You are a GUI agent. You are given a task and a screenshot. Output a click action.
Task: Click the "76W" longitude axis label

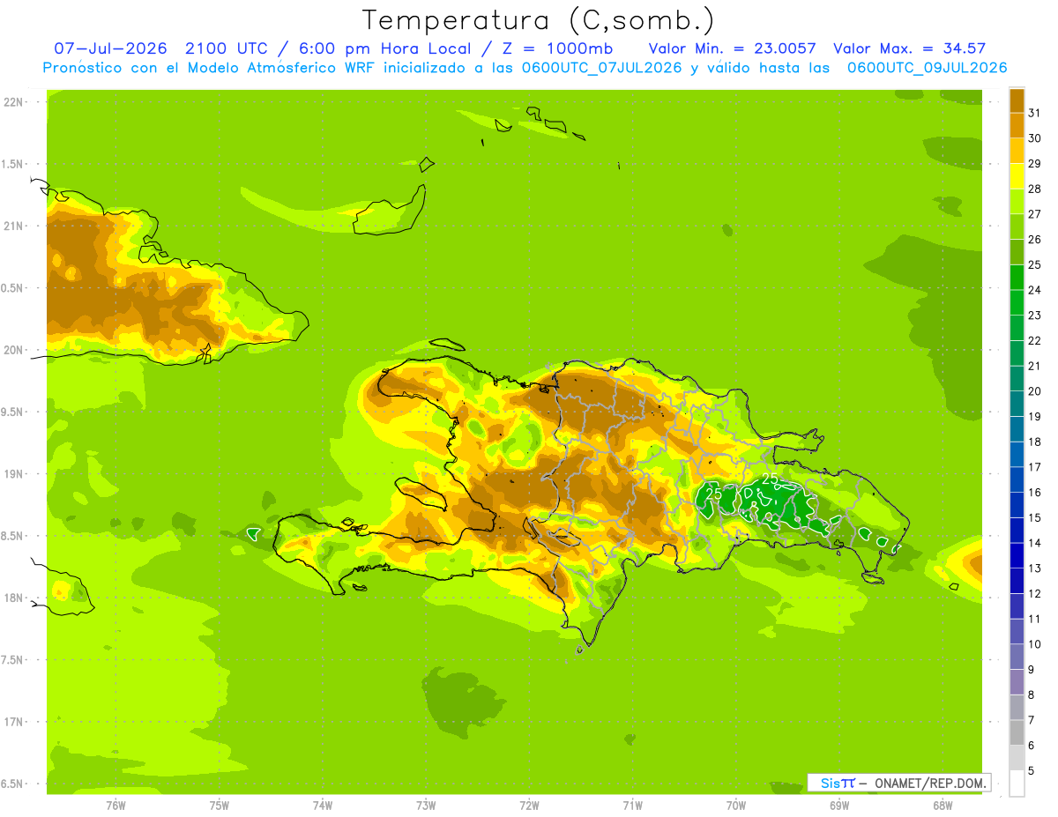click(x=115, y=806)
